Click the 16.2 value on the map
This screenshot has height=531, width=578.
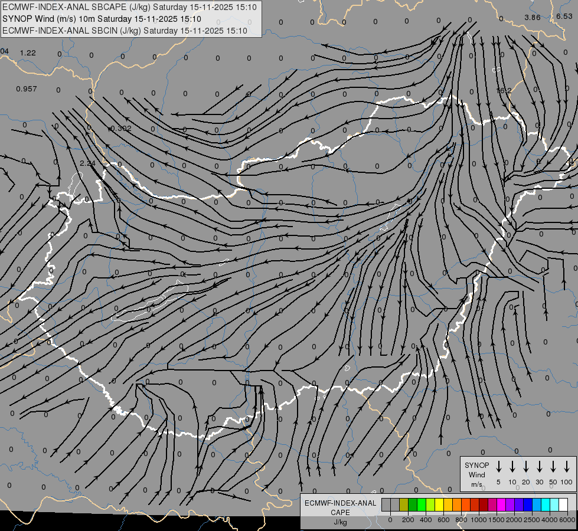pos(504,91)
